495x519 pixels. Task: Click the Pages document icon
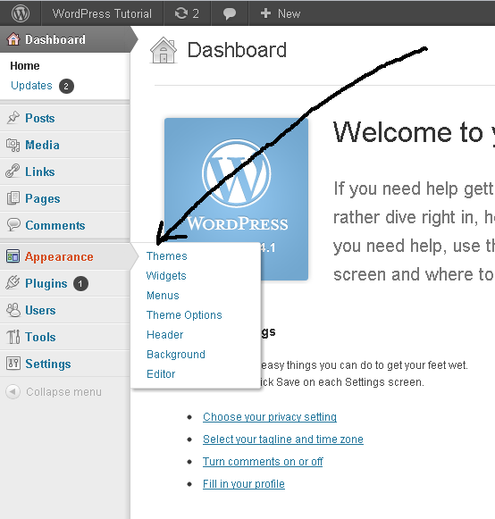click(x=13, y=198)
